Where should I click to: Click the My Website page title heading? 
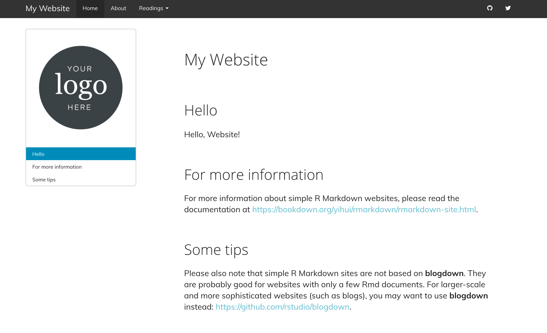tap(226, 60)
